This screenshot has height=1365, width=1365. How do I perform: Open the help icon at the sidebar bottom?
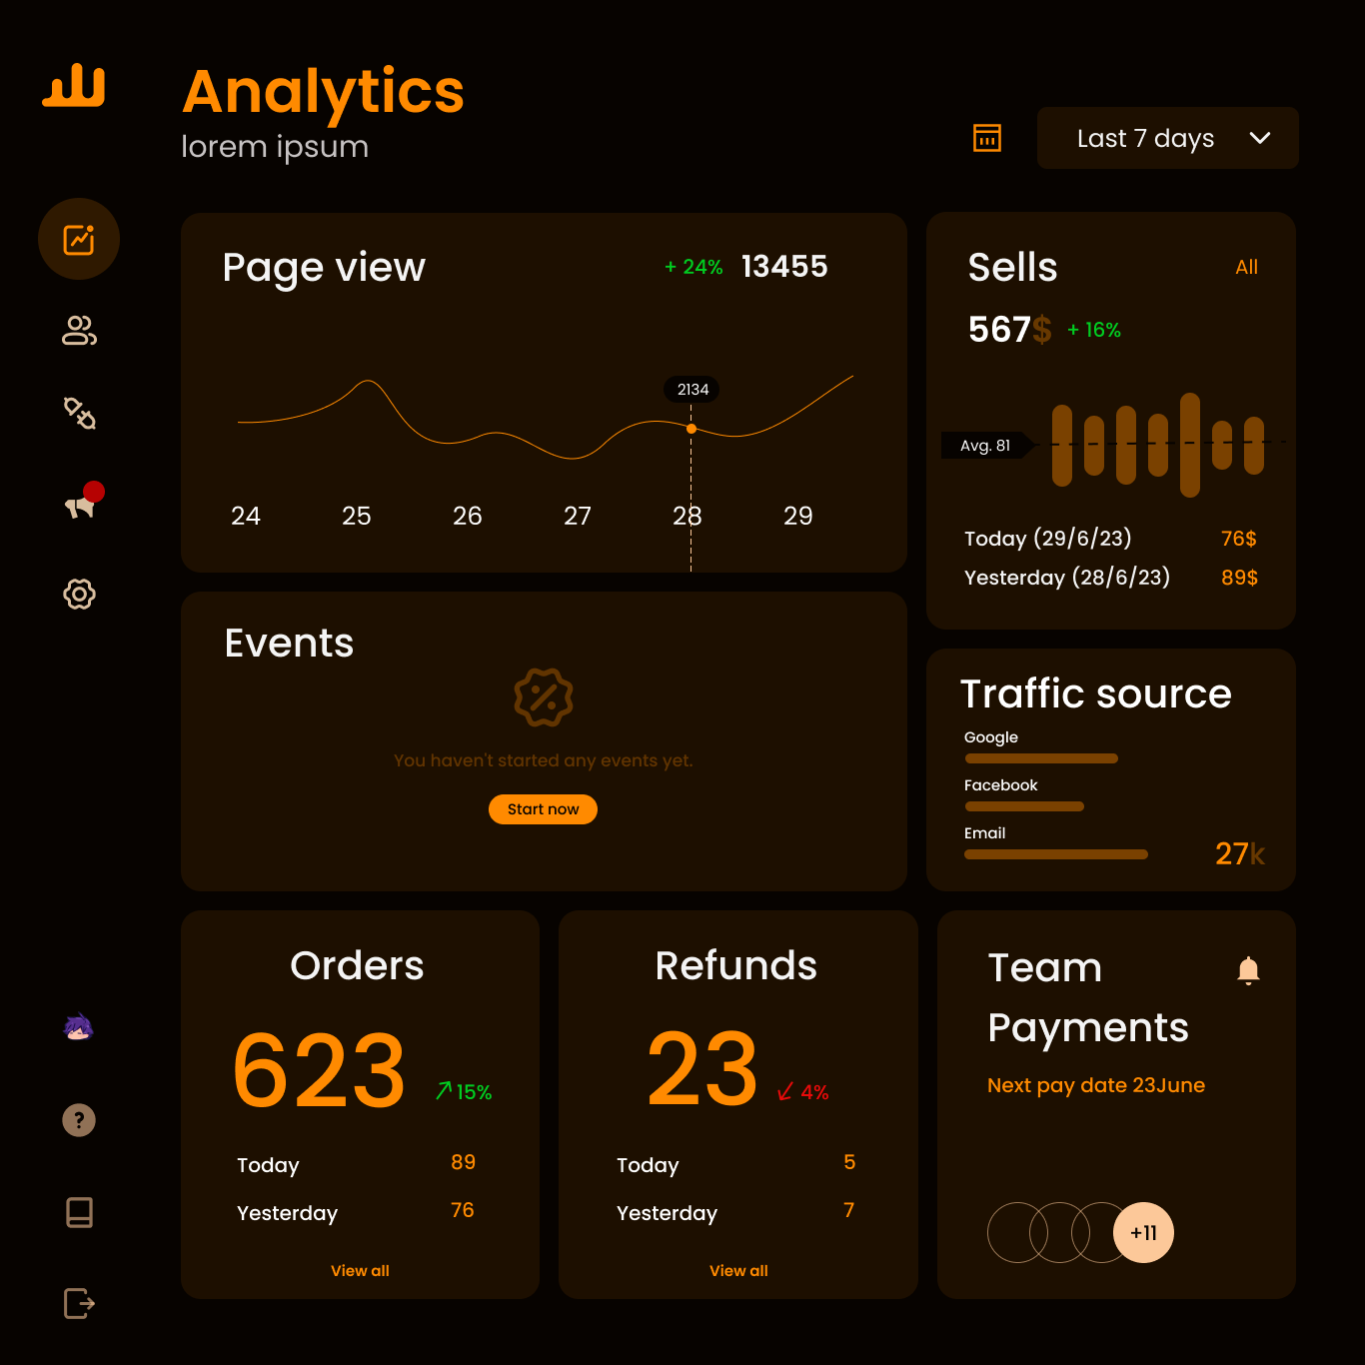coord(79,1120)
